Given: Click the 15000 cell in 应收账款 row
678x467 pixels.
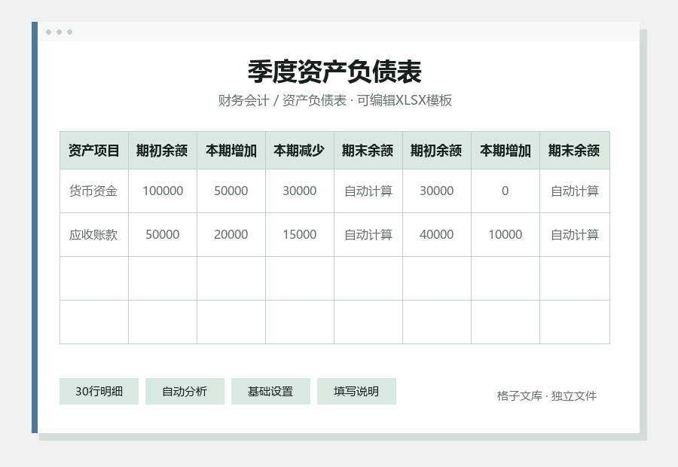Looking at the screenshot, I should 300,235.
